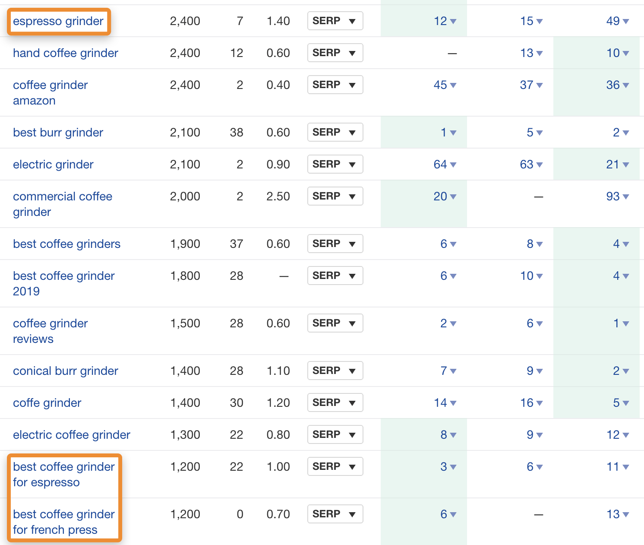Expand the position 12 ranking details for espresso grinder
Viewport: 644px width, 545px height.
click(445, 21)
